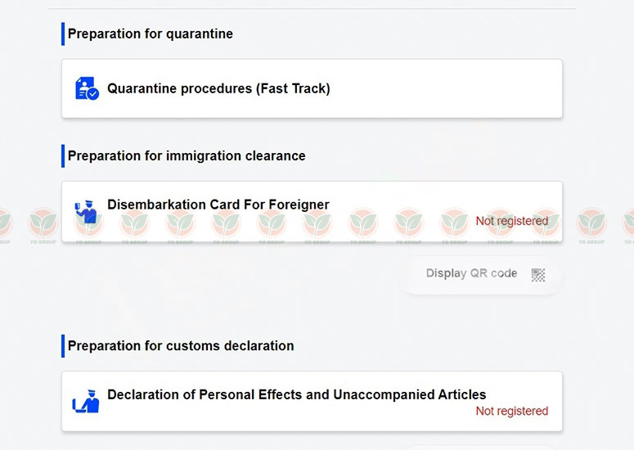Click the blue bar beside Preparation for quarantine

[63, 34]
